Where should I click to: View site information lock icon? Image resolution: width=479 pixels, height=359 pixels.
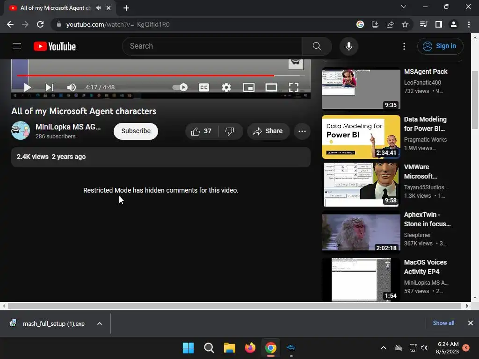59,24
